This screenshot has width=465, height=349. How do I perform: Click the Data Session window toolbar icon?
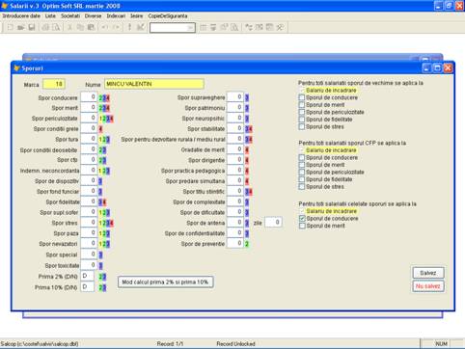213,27
